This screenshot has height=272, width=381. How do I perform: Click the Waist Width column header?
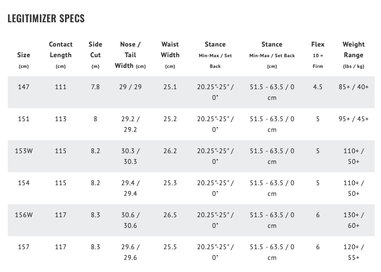170,55
